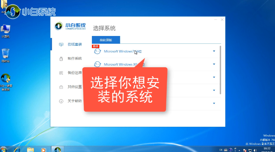Switch to the 微软原版 tab

pyautogui.click(x=106, y=40)
